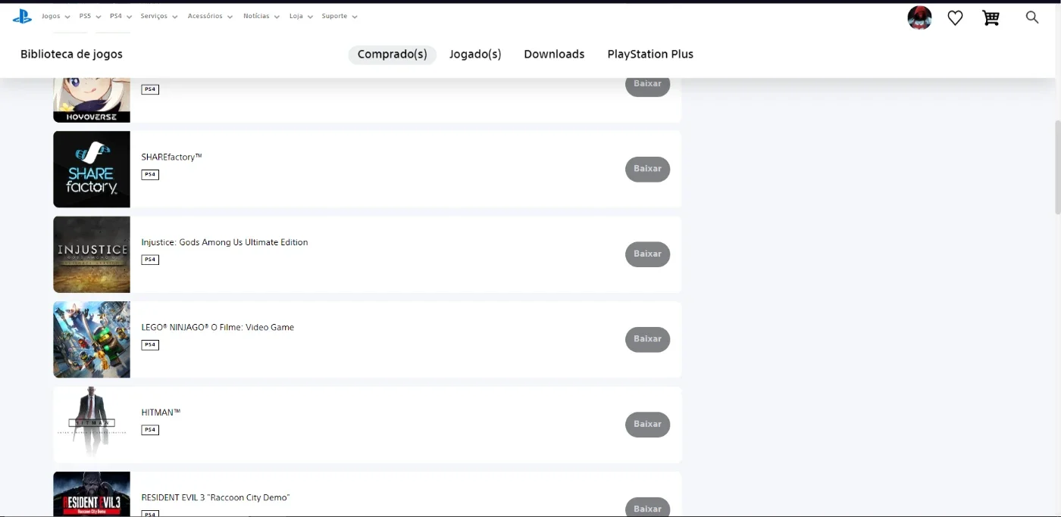Open the user profile avatar
The width and height of the screenshot is (1061, 517).
[x=919, y=17]
